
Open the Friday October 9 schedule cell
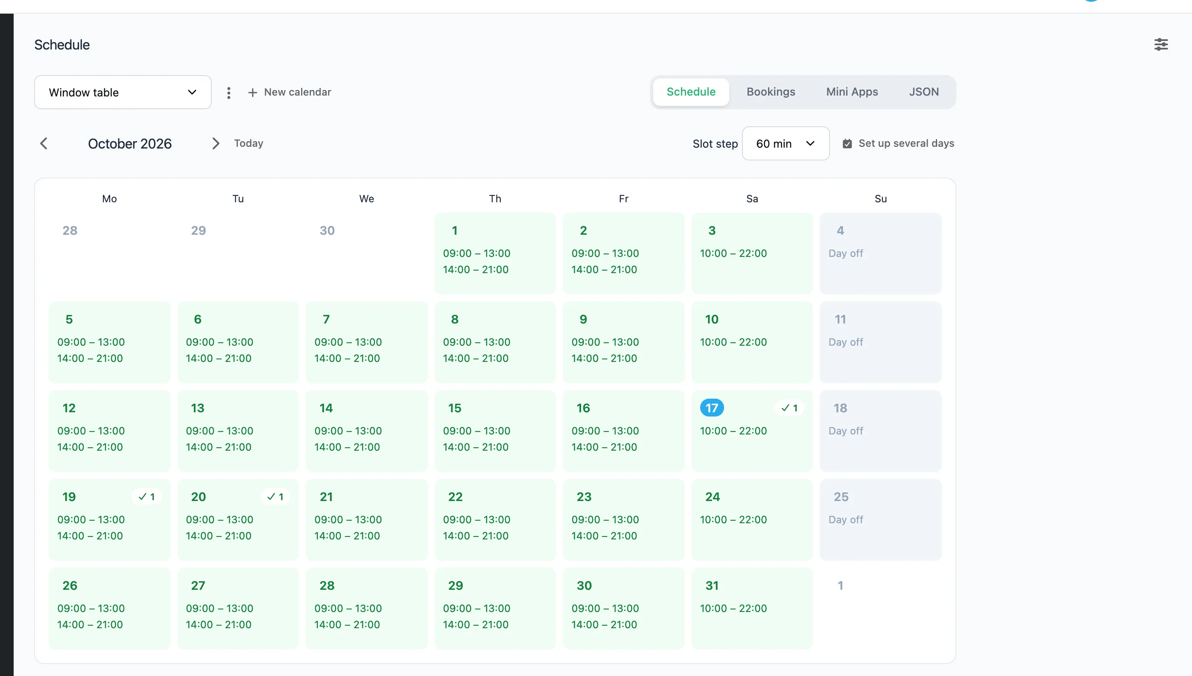click(624, 342)
